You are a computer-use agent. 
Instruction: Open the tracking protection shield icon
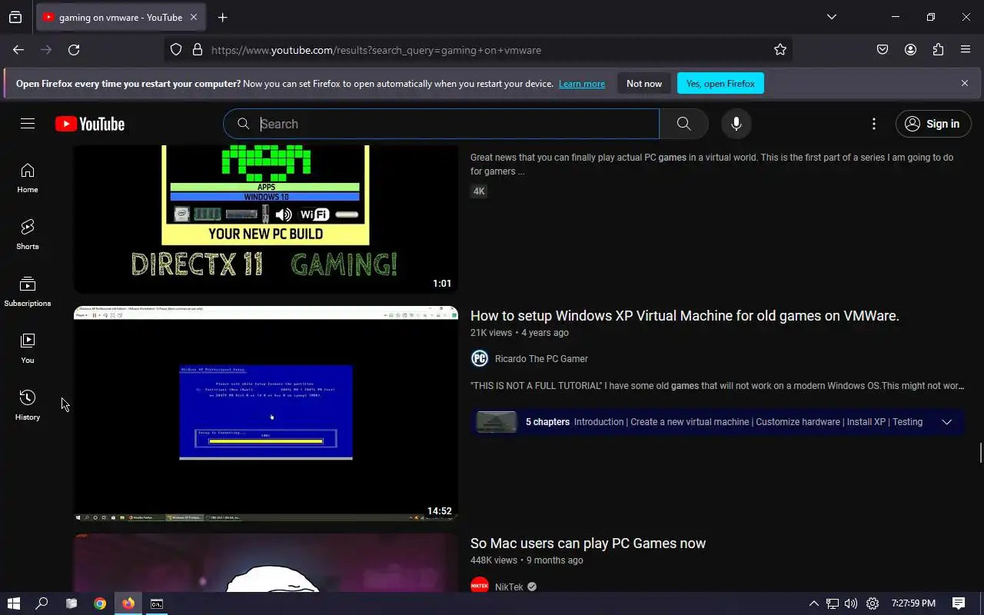pos(176,50)
